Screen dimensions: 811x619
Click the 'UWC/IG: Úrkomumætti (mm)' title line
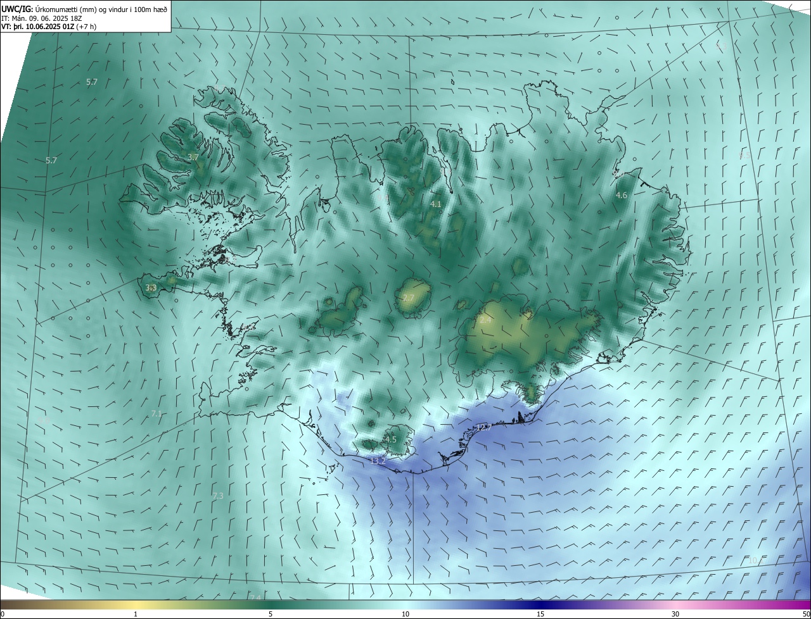point(84,9)
